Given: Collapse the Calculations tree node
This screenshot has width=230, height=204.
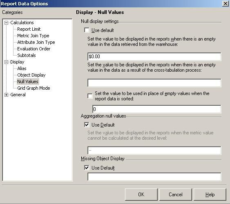Looking at the screenshot, I should (x=6, y=23).
